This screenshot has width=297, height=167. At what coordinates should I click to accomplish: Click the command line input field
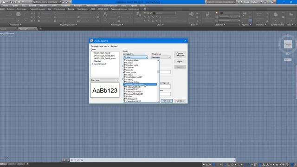(x=153, y=160)
